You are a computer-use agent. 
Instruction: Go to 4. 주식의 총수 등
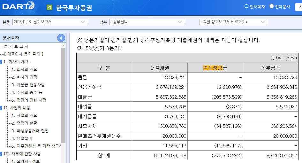(27, 92)
